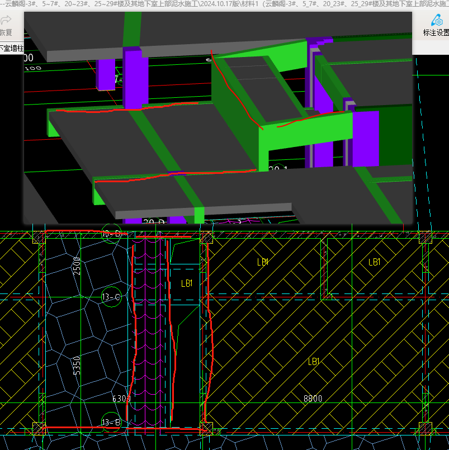Select the LB1 label directly above 8800
Screen dimensions: 449x450
tap(314, 362)
